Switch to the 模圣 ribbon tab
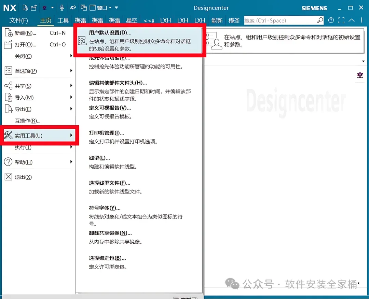The image size is (369, 299). tap(234, 20)
